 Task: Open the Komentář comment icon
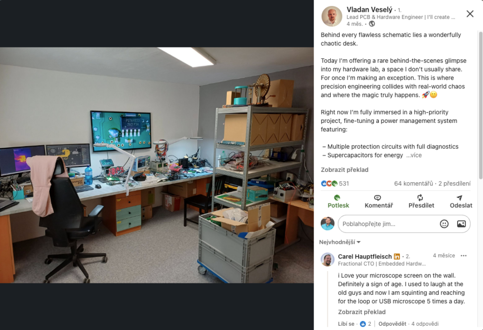click(x=377, y=197)
